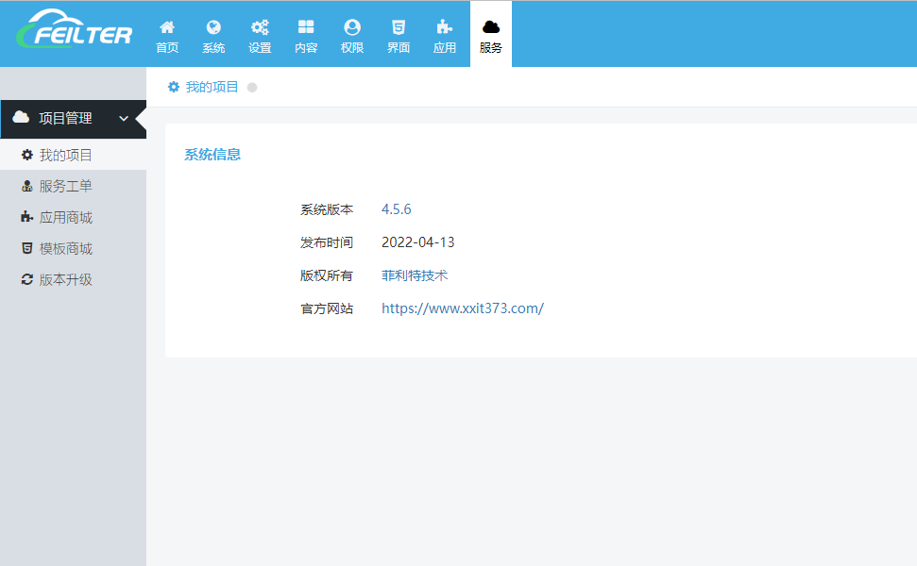Viewport: 917px width, 566px height.
Task: Go to the 设置 nav label
Action: [260, 48]
